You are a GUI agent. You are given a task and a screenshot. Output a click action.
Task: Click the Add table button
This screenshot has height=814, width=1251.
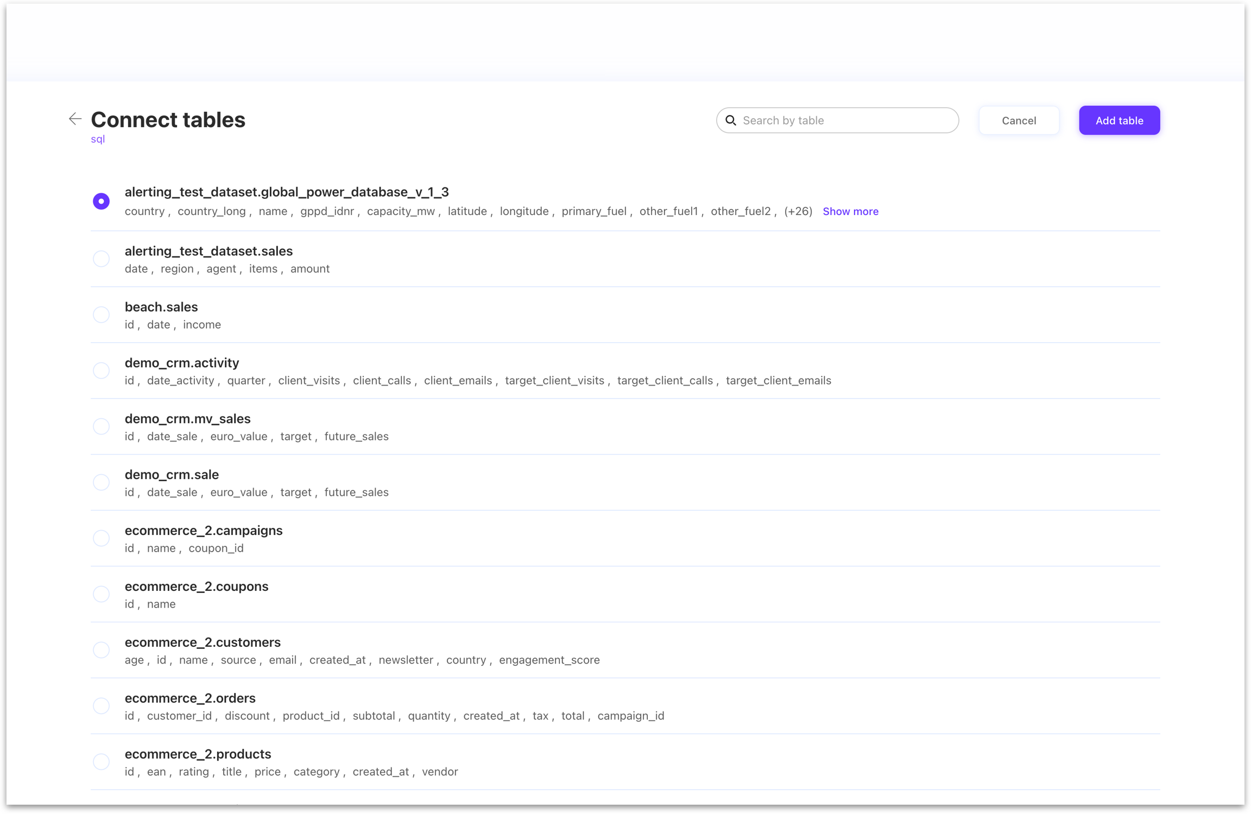1119,120
